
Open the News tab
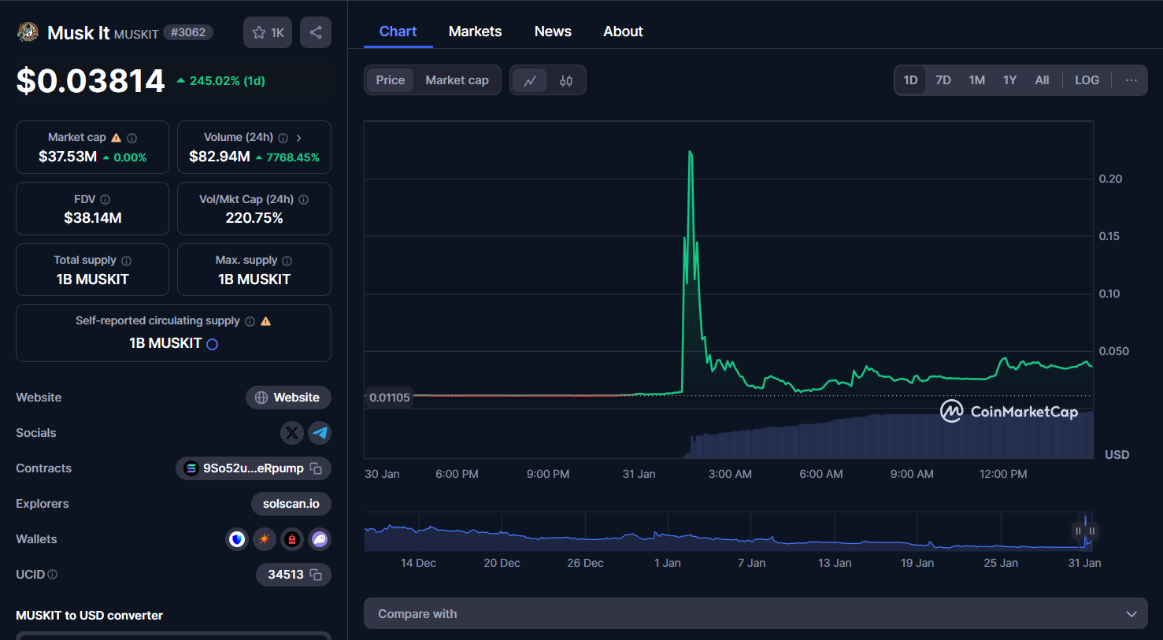552,31
